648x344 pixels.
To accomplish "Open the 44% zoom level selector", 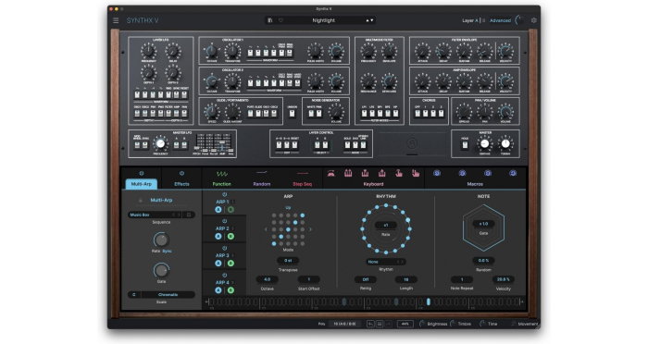I will click(405, 325).
